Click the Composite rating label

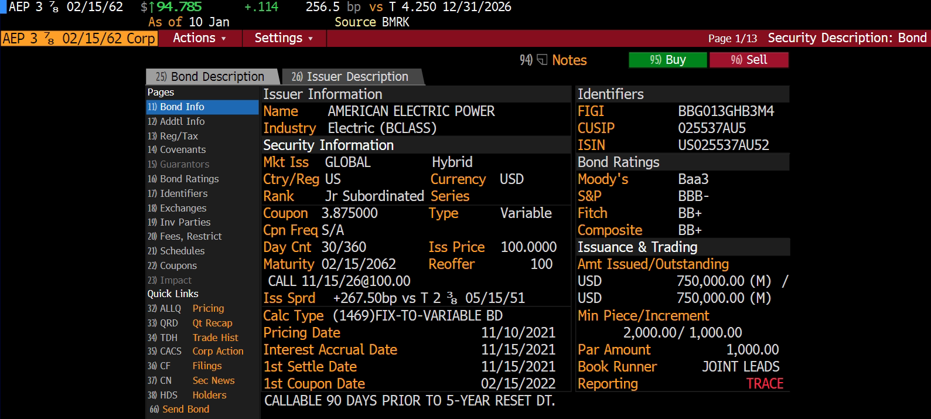[x=610, y=230]
